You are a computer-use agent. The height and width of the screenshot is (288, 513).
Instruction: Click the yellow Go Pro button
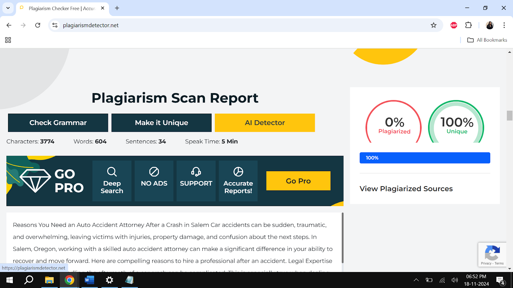[x=298, y=181]
